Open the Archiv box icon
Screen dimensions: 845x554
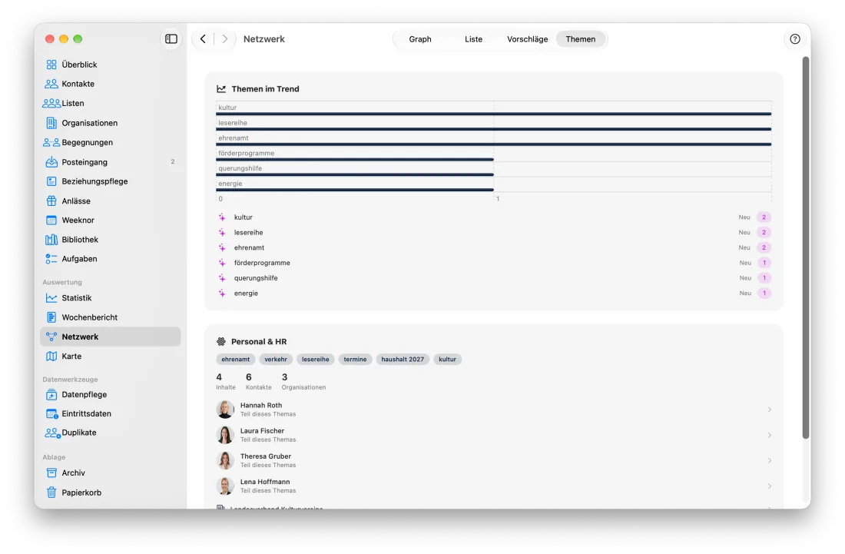point(51,473)
